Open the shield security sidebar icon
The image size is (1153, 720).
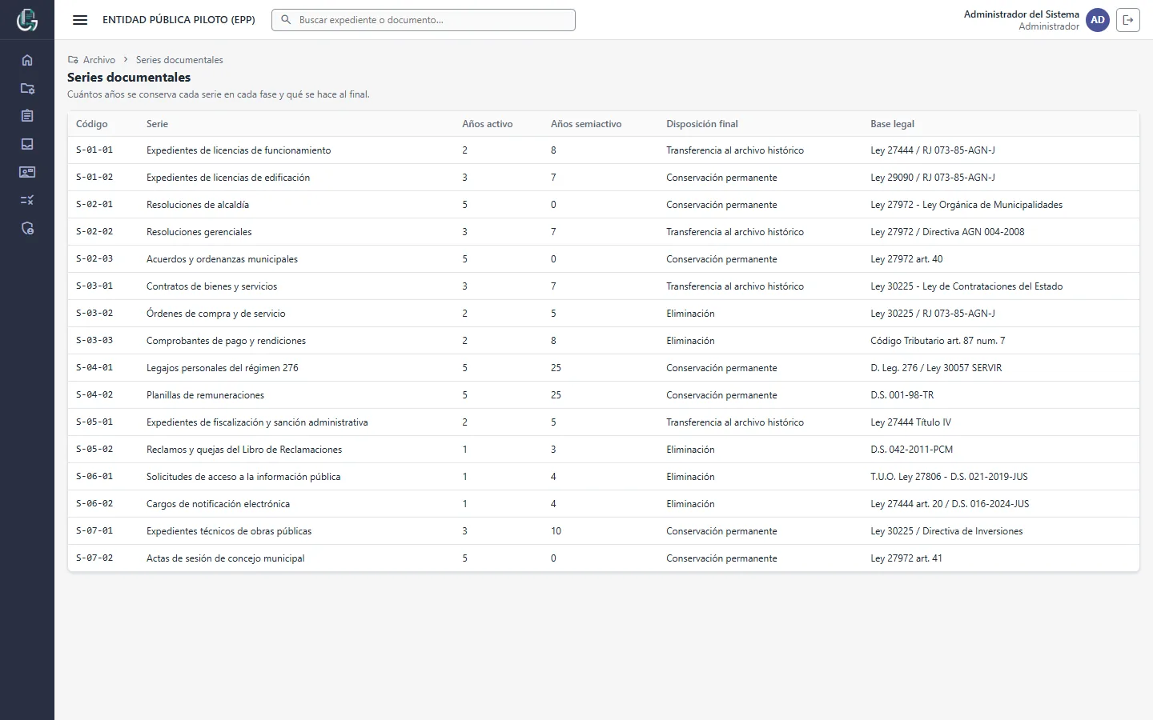click(x=27, y=228)
